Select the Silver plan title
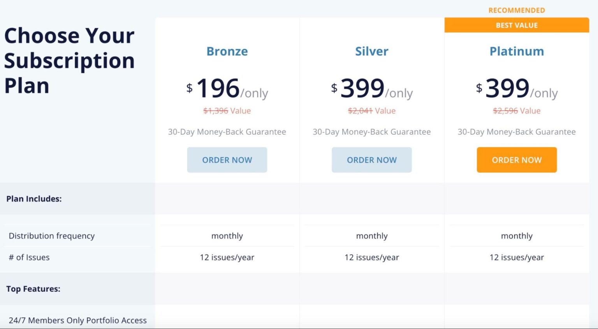Viewport: 598px width, 329px height. coord(372,51)
